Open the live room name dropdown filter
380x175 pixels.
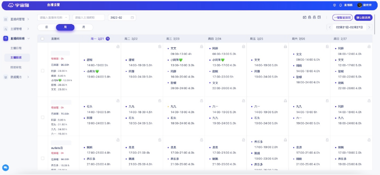click(x=54, y=17)
